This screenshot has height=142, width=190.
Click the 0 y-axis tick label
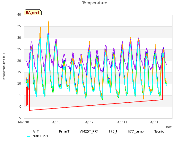[x=20, y=106]
